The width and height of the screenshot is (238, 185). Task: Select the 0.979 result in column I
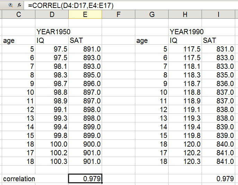[219, 178]
